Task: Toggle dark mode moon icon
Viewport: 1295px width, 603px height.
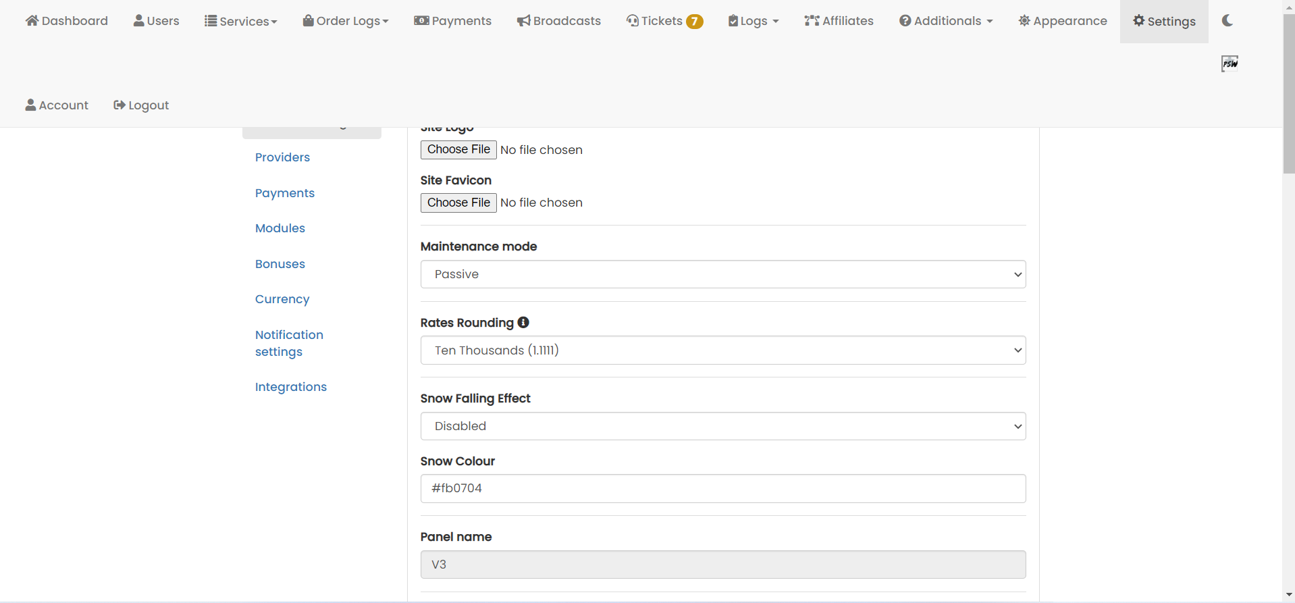Action: tap(1227, 20)
